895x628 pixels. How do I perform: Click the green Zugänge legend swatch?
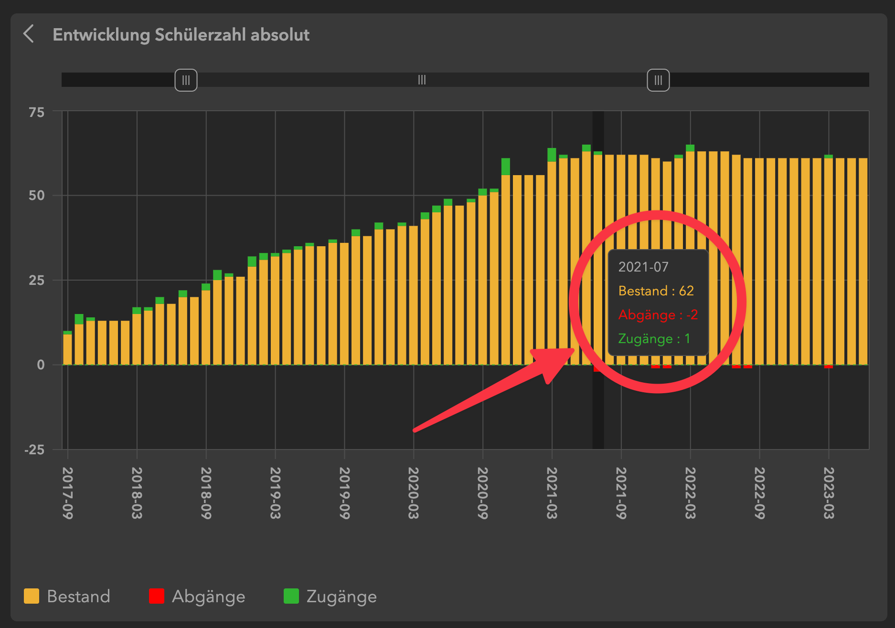[x=291, y=597]
